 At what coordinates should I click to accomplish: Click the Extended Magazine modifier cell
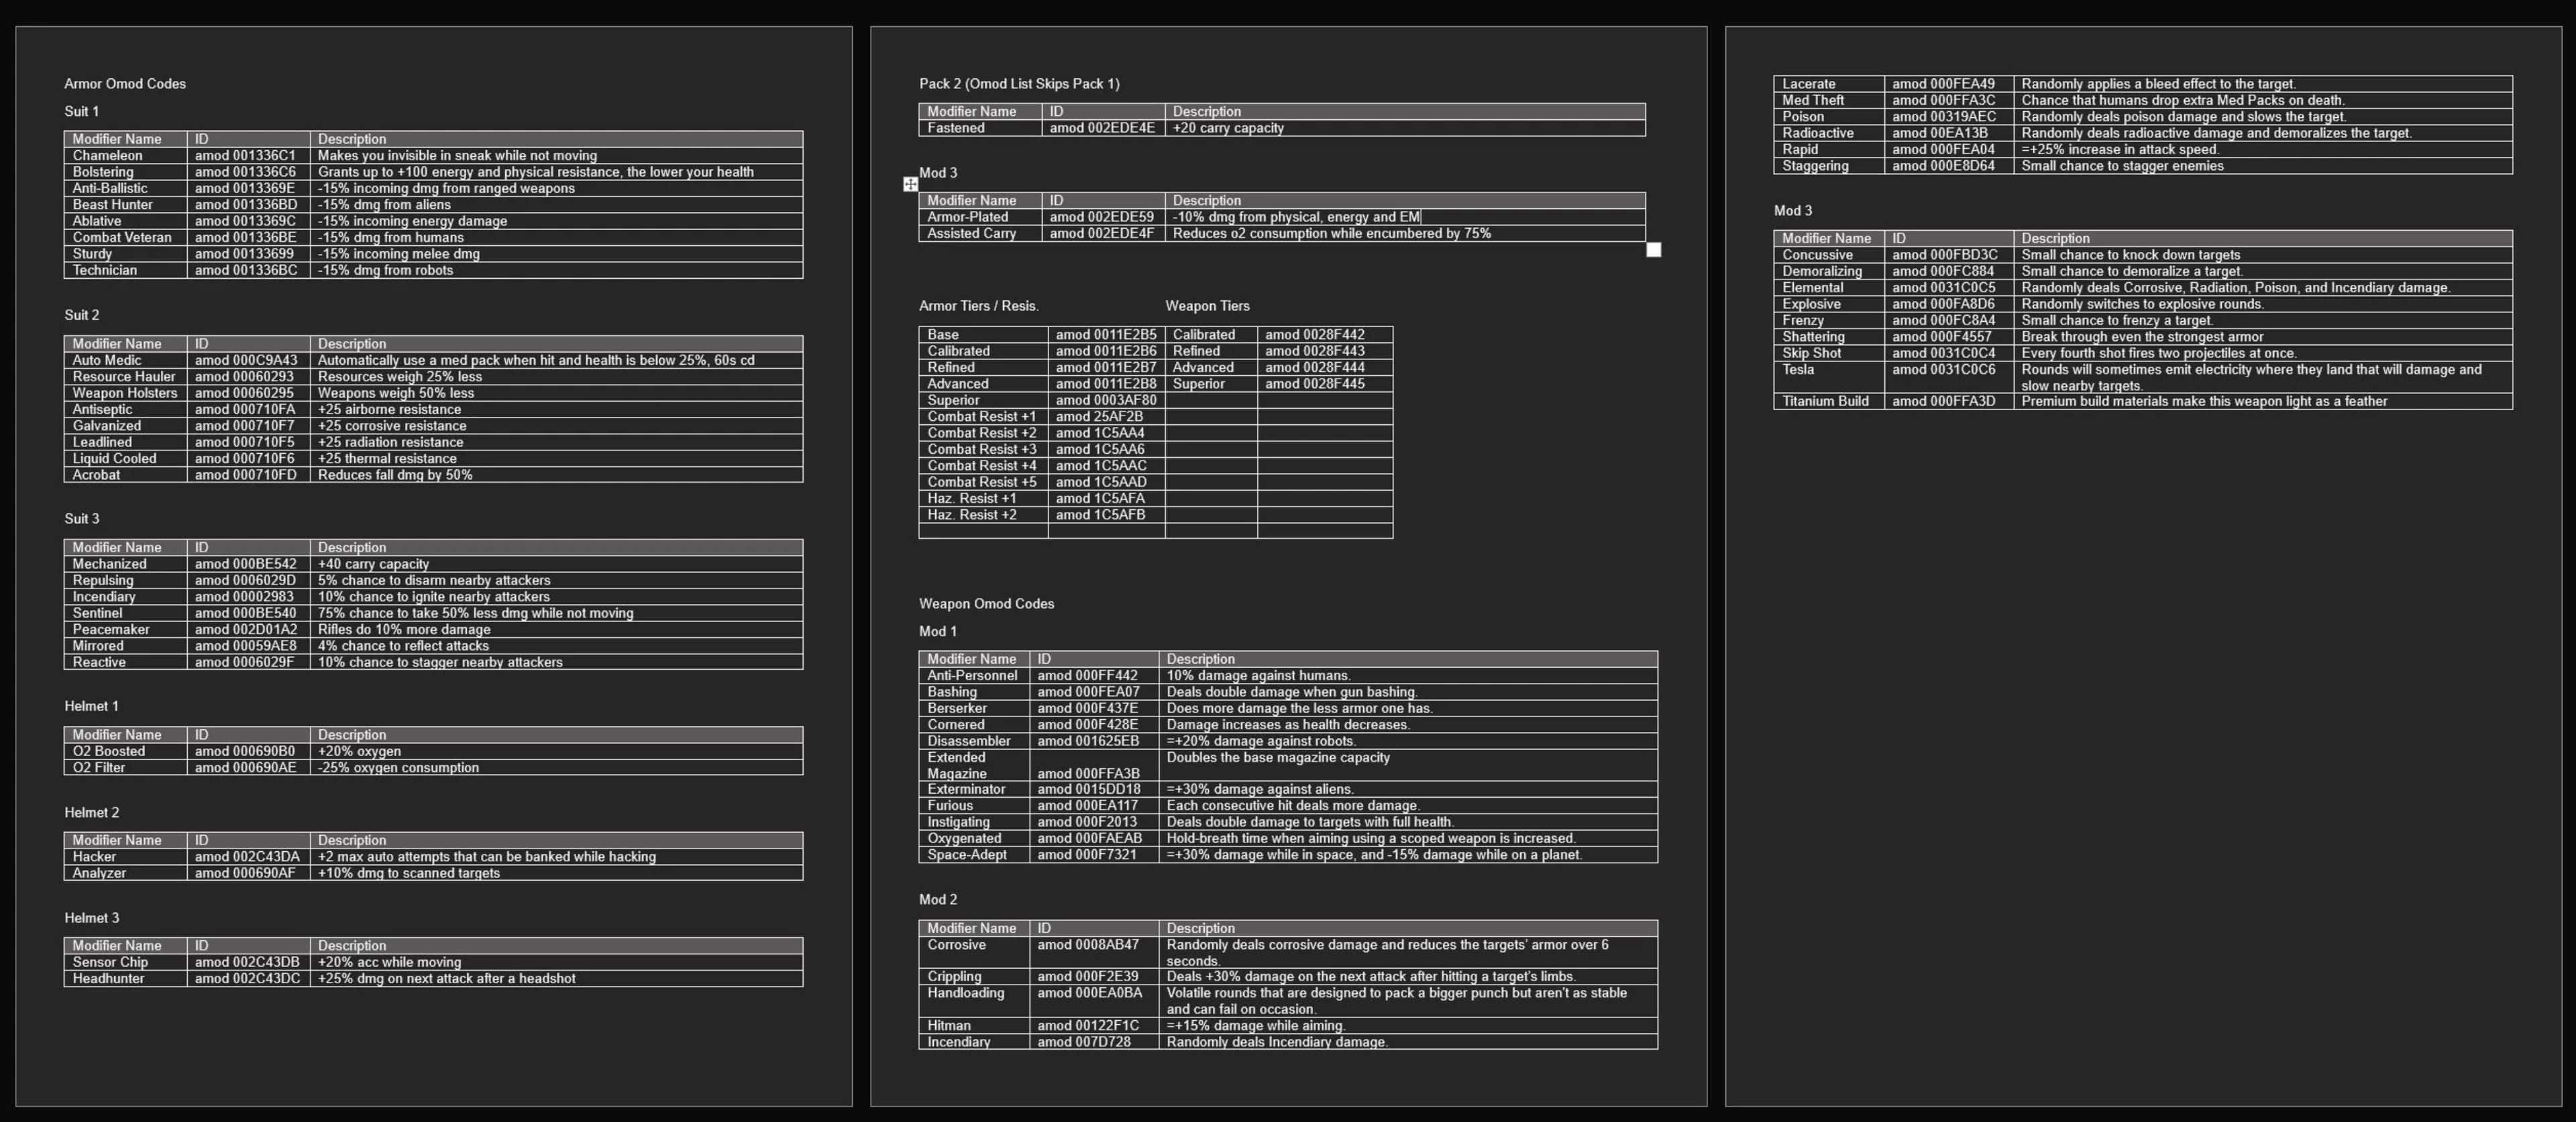tap(957, 765)
